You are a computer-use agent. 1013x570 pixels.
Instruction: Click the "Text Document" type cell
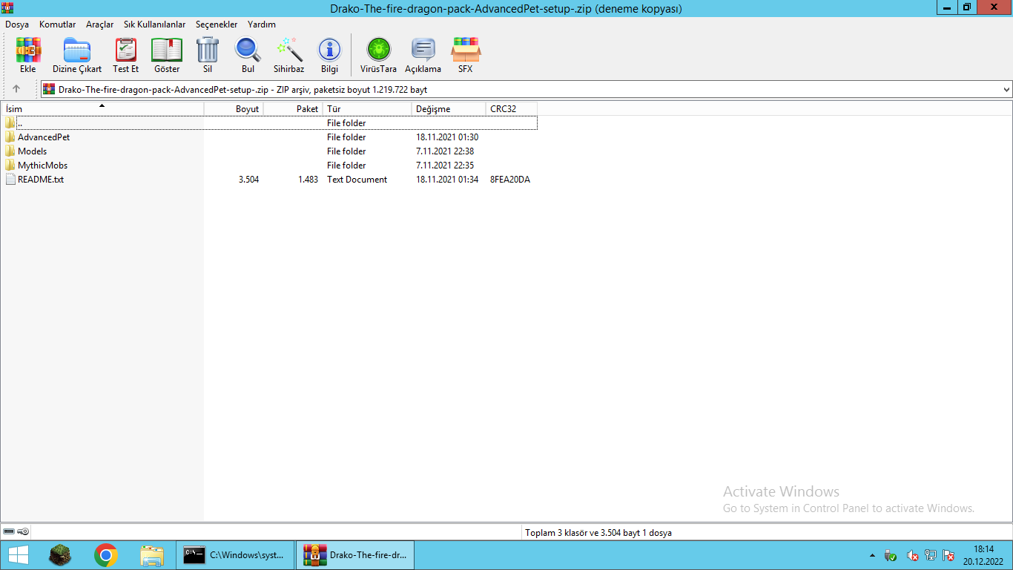(357, 180)
